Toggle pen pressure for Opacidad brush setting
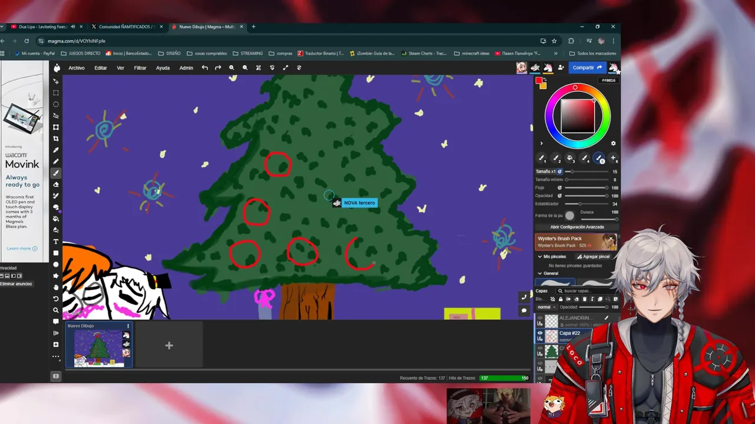The image size is (755, 424). pyautogui.click(x=560, y=196)
